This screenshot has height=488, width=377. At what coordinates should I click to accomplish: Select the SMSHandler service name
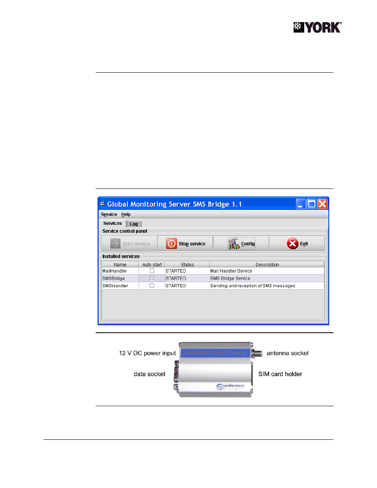115,286
